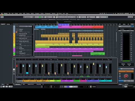Open the Bar snap type dropdown
Viewport: 135px width, 101px height.
click(x=91, y=17)
